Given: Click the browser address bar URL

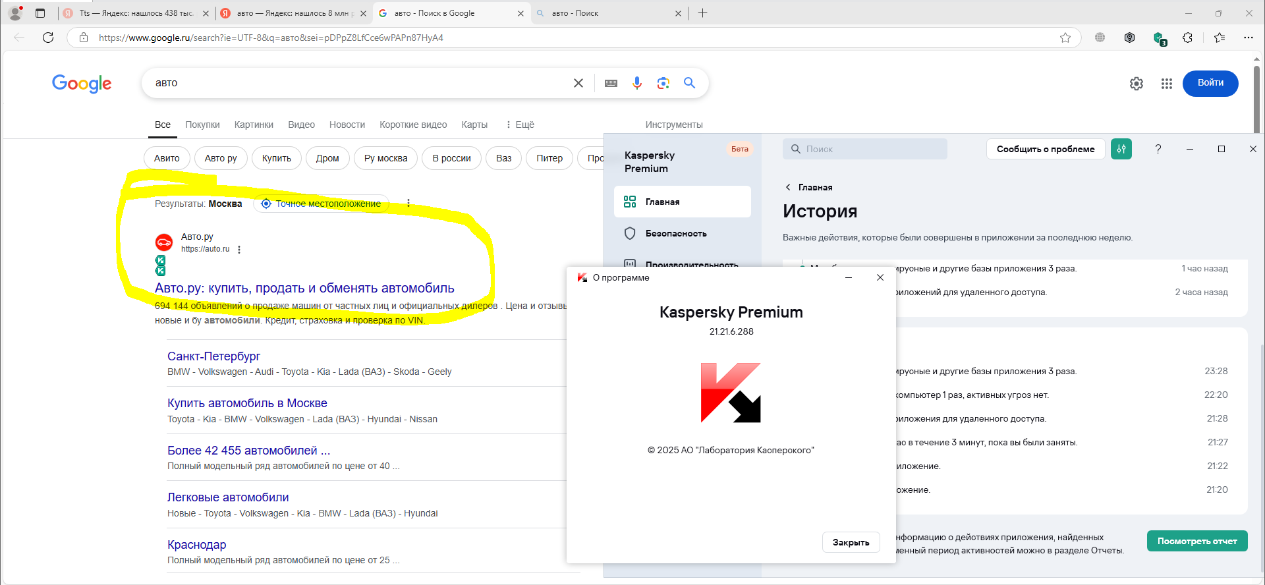Looking at the screenshot, I should pyautogui.click(x=271, y=38).
